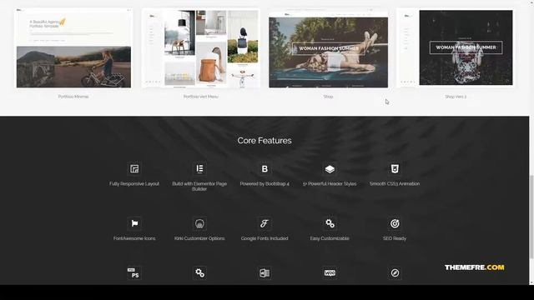Image resolution: width=534 pixels, height=300 pixels.
Task: Click the 'Easy Customizable' label
Action: [330, 238]
